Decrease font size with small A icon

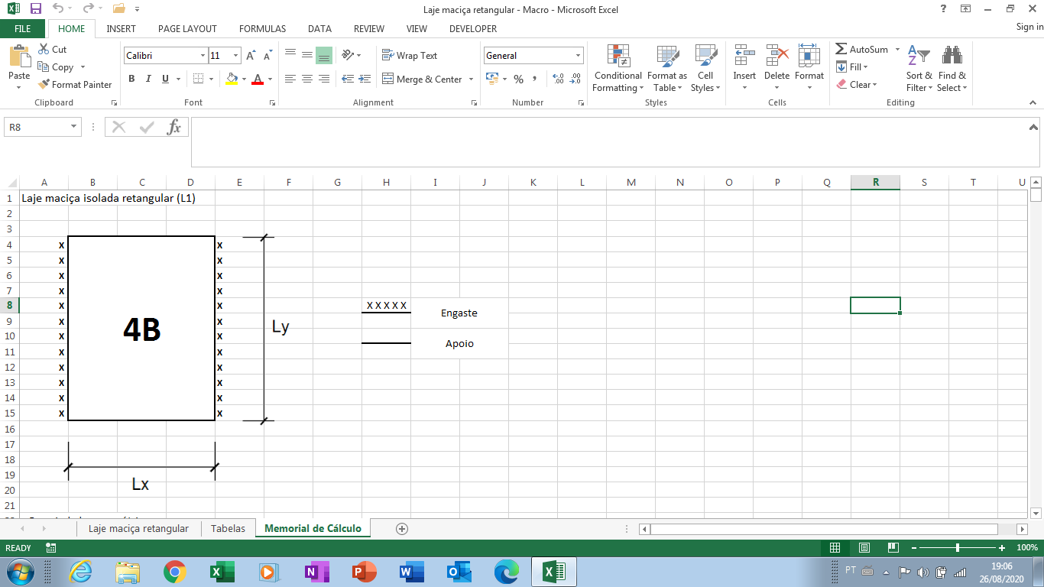267,56
